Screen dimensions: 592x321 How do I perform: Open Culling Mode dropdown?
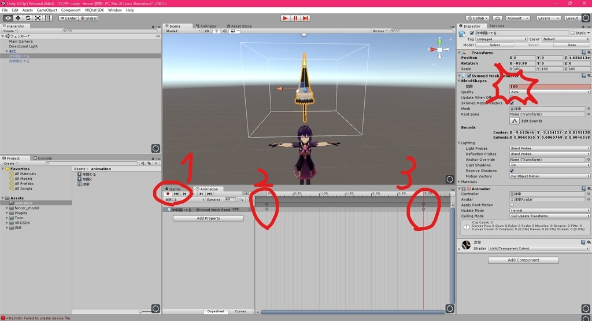coord(549,216)
